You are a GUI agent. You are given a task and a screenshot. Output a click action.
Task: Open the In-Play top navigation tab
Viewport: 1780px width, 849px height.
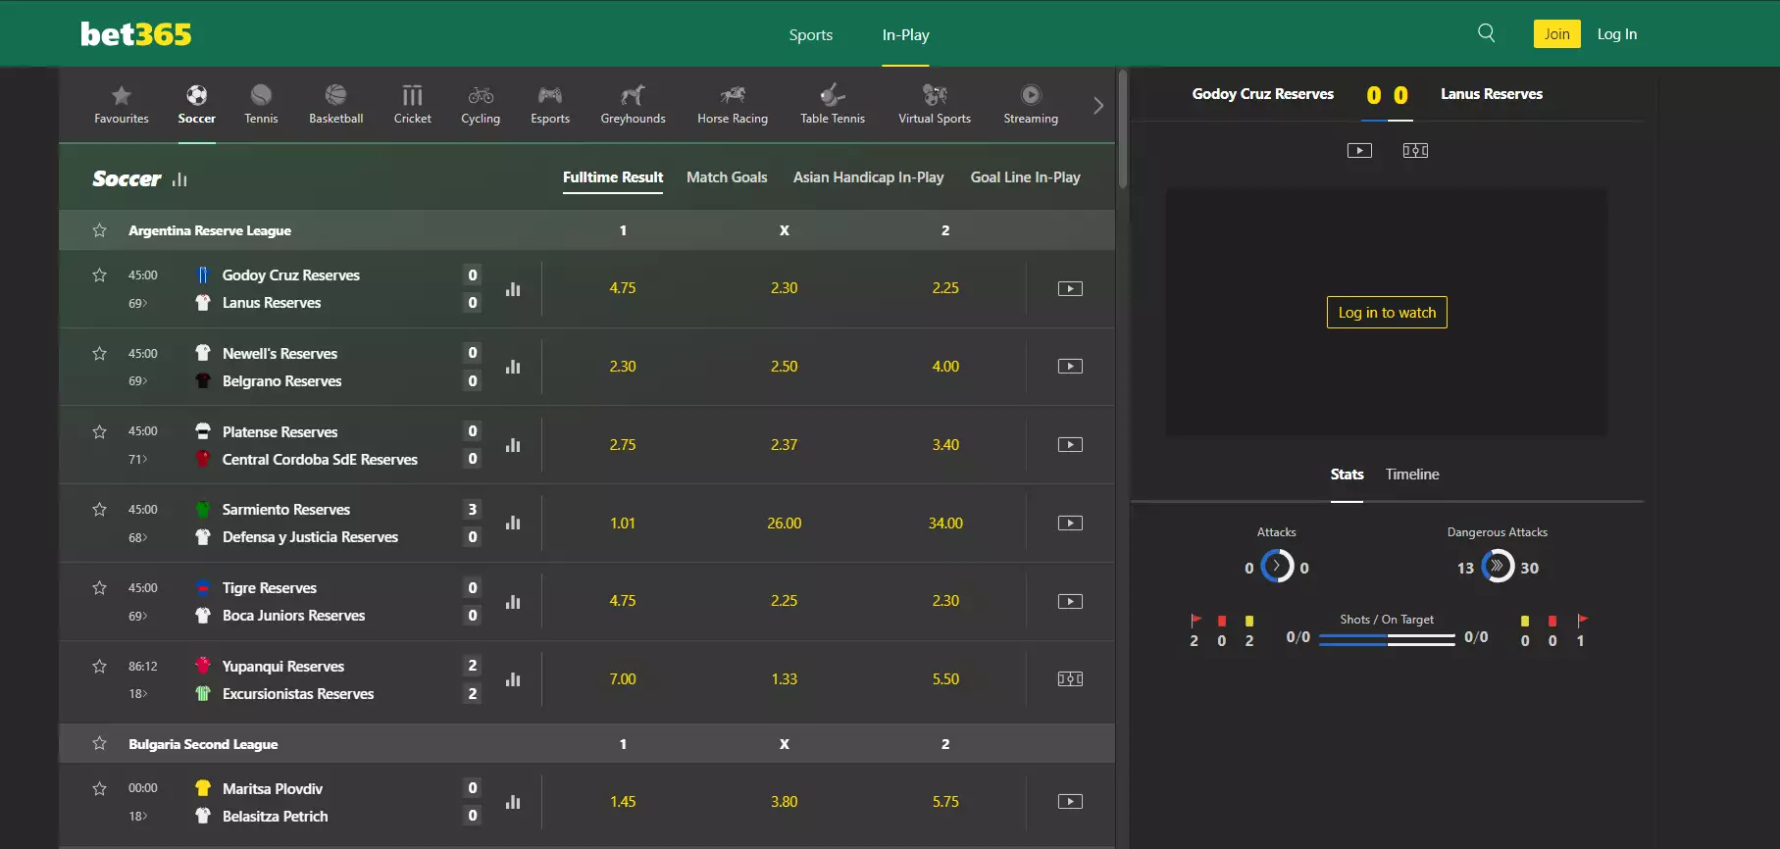point(905,34)
